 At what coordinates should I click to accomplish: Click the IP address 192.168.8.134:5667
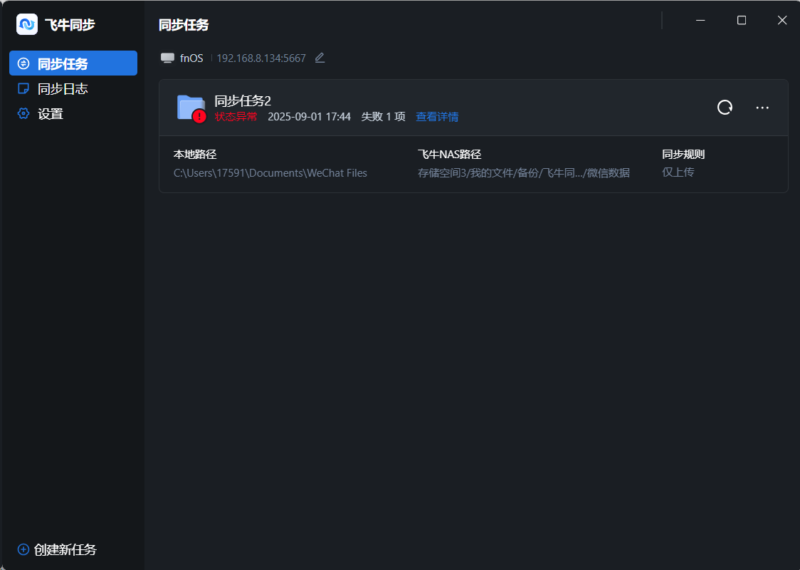(261, 58)
